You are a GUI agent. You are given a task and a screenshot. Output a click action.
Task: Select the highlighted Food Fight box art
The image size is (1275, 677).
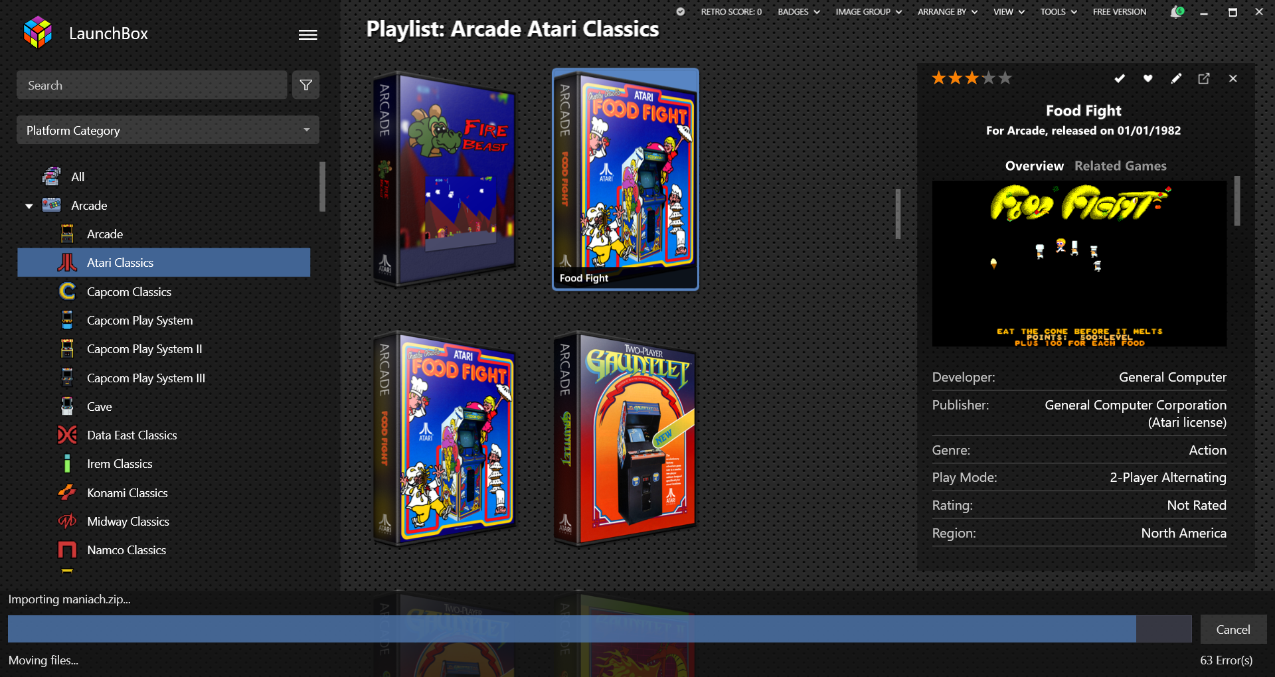626,179
